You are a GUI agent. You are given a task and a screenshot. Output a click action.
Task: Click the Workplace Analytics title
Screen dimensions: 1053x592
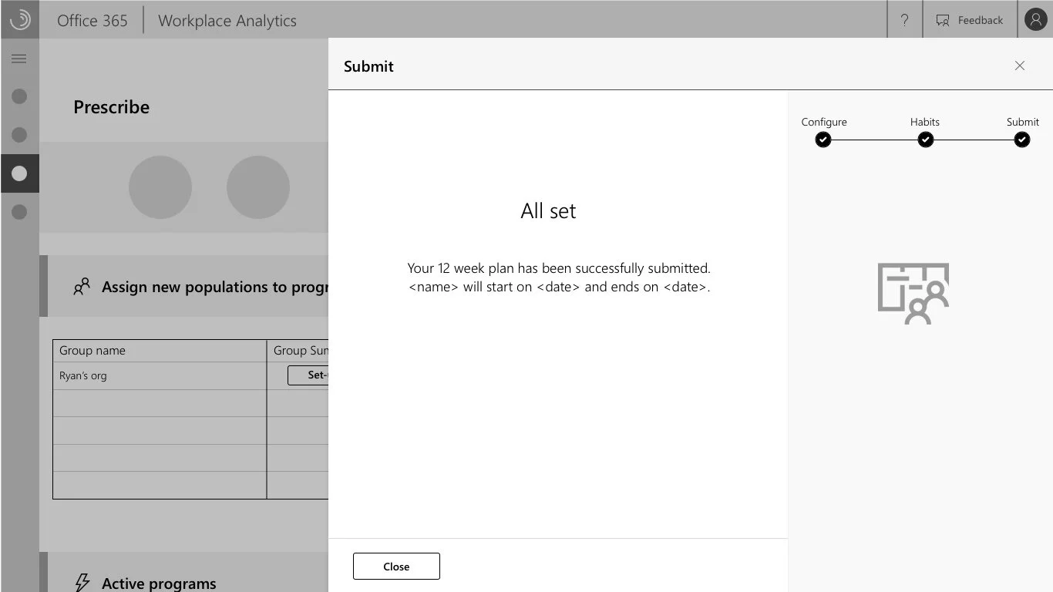(227, 20)
